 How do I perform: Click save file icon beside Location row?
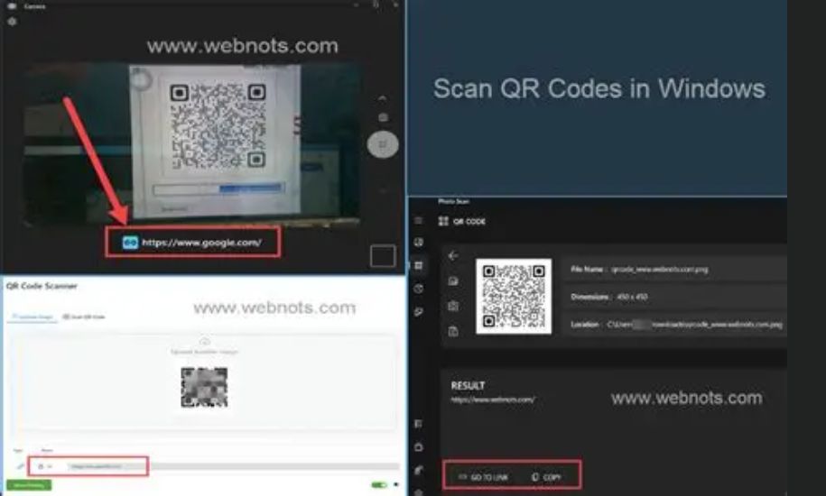tap(453, 331)
